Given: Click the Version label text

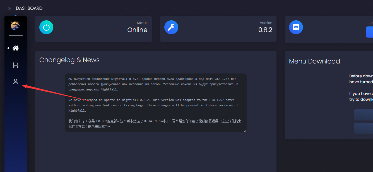Looking at the screenshot, I should (x=266, y=23).
